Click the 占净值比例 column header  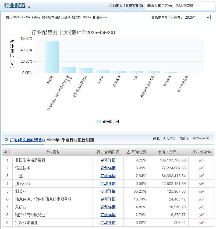(136, 152)
